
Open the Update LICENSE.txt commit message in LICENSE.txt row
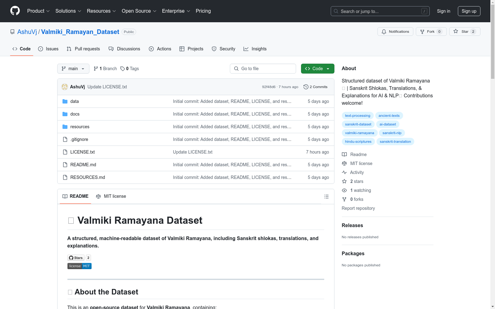tap(193, 152)
